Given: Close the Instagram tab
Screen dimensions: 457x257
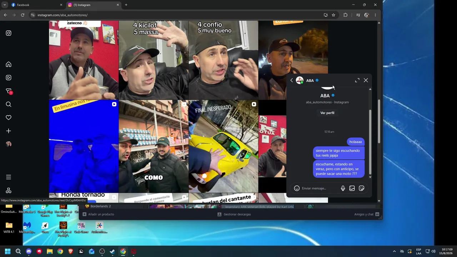Looking at the screenshot, I should coord(118,5).
